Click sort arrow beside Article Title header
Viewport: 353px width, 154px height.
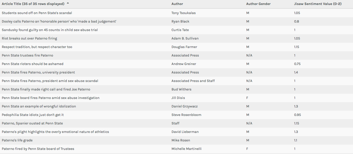coord(68,4)
